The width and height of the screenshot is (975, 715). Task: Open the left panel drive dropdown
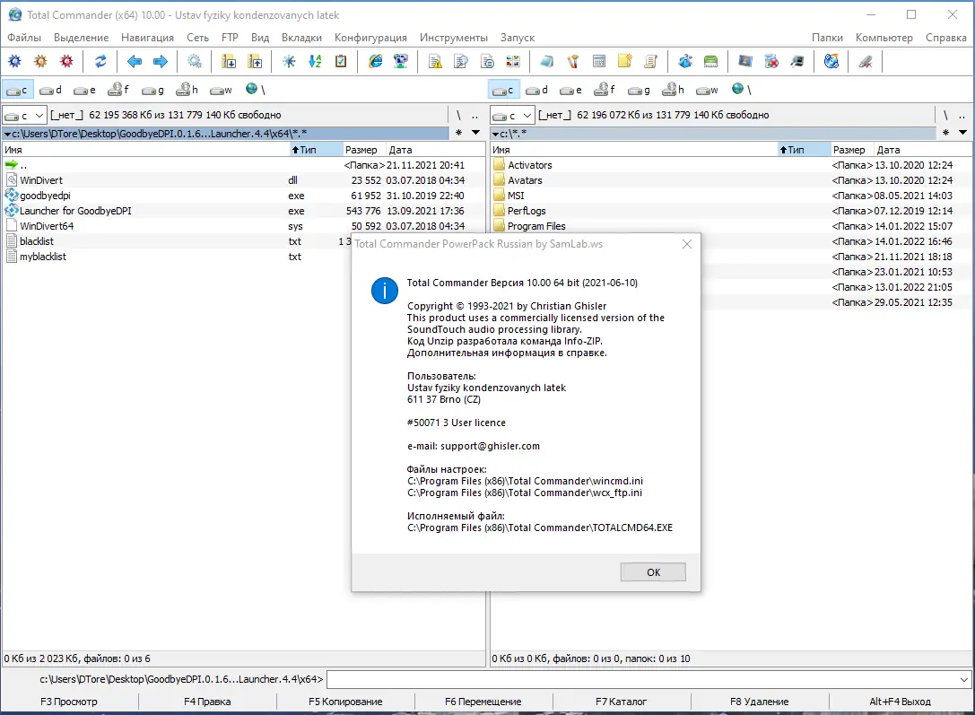(x=22, y=115)
